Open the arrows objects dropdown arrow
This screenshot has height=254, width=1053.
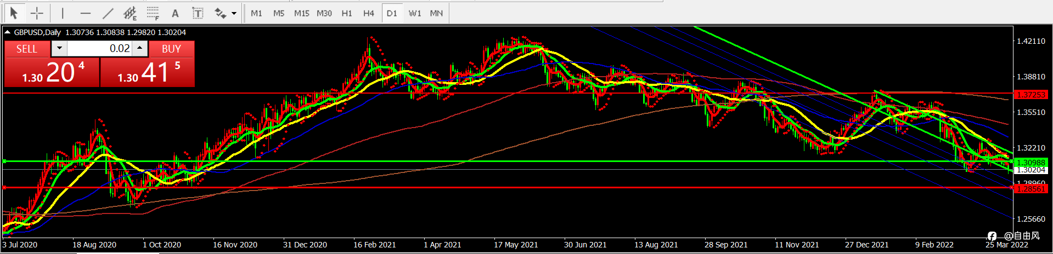tap(234, 13)
